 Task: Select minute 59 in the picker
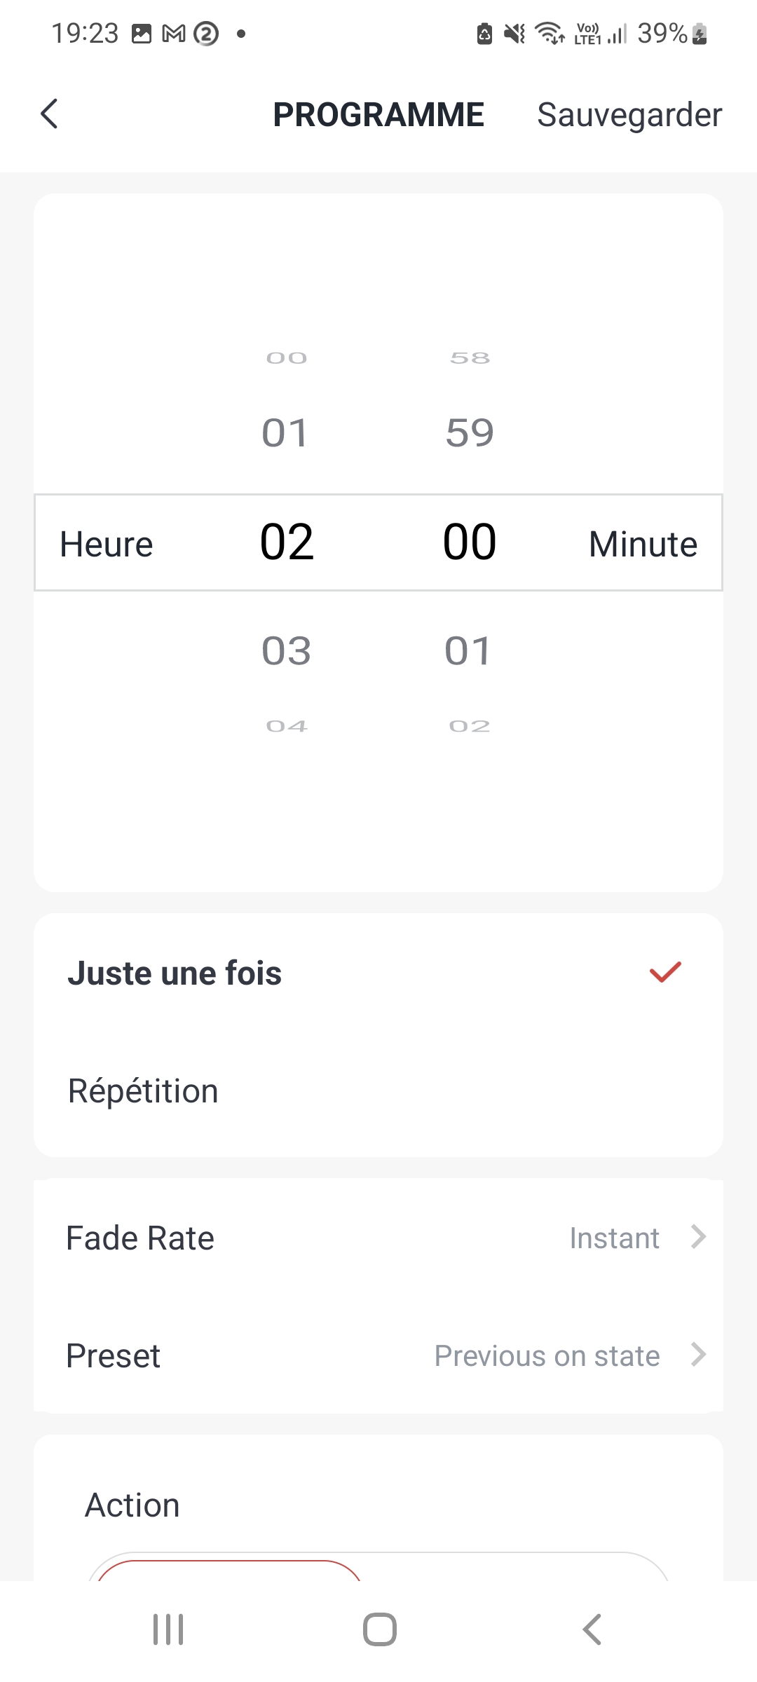point(470,432)
